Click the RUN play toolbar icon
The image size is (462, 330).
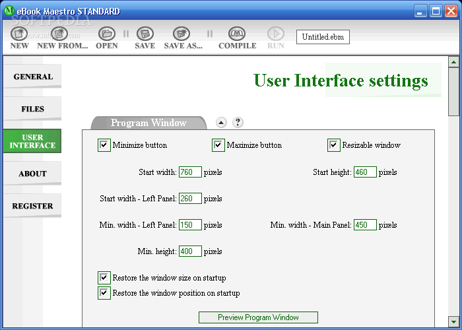click(276, 34)
